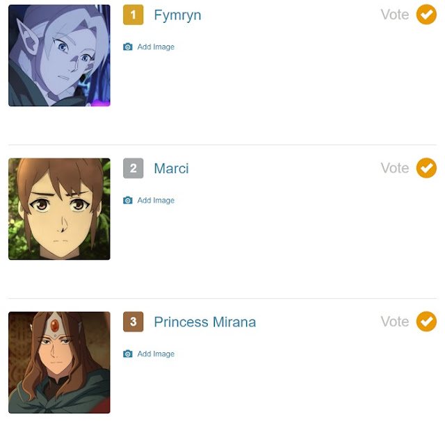Image resolution: width=445 pixels, height=421 pixels.
Task: Toggle the vote checkmark for Marci
Action: [426, 168]
